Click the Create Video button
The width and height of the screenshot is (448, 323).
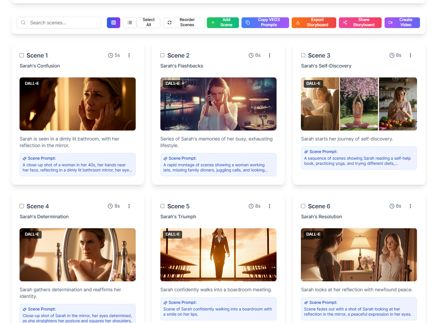point(402,22)
